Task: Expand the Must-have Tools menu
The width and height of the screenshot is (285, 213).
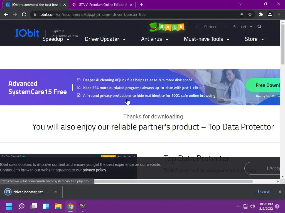Action: [207, 39]
